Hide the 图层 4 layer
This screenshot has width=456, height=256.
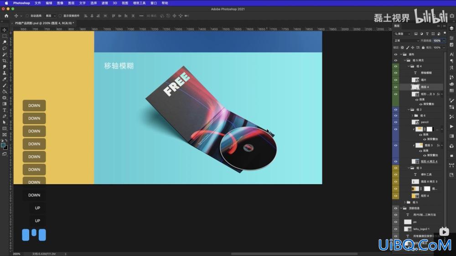(x=395, y=87)
